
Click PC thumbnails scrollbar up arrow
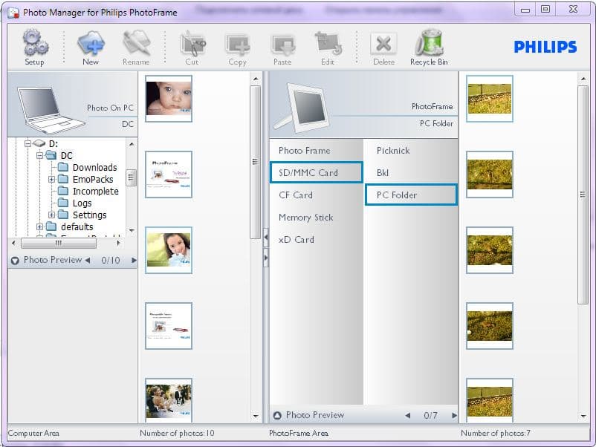[x=256, y=79]
